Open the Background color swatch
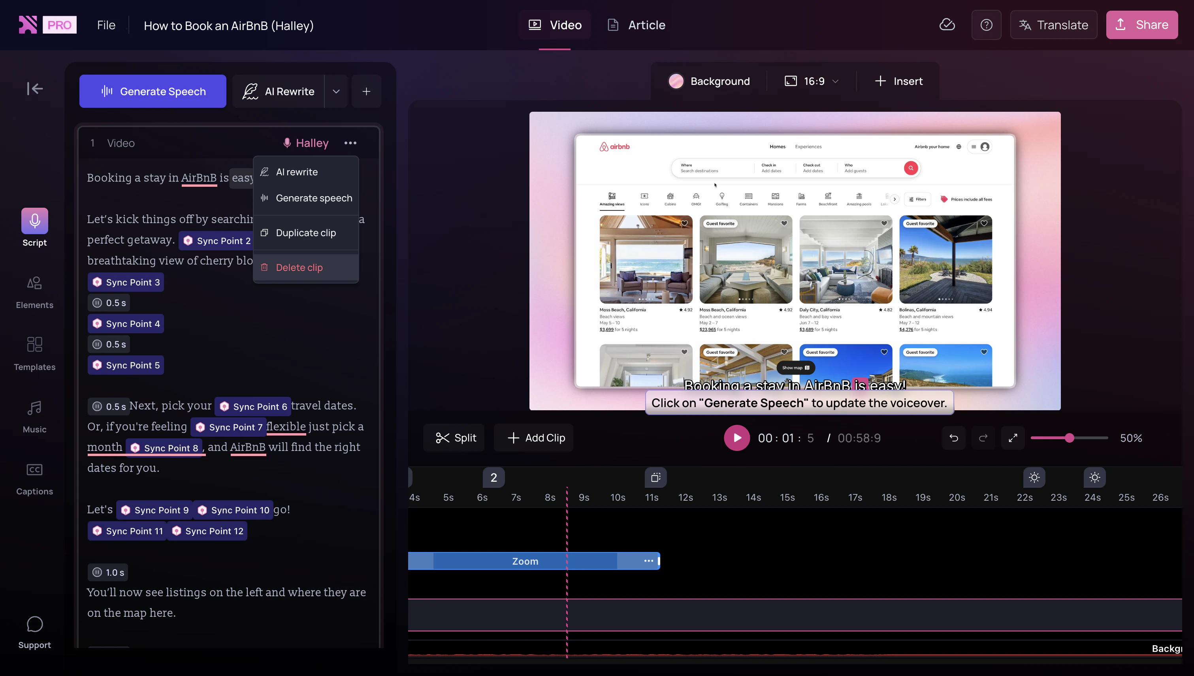Screen dimensions: 1194x676 676,81
